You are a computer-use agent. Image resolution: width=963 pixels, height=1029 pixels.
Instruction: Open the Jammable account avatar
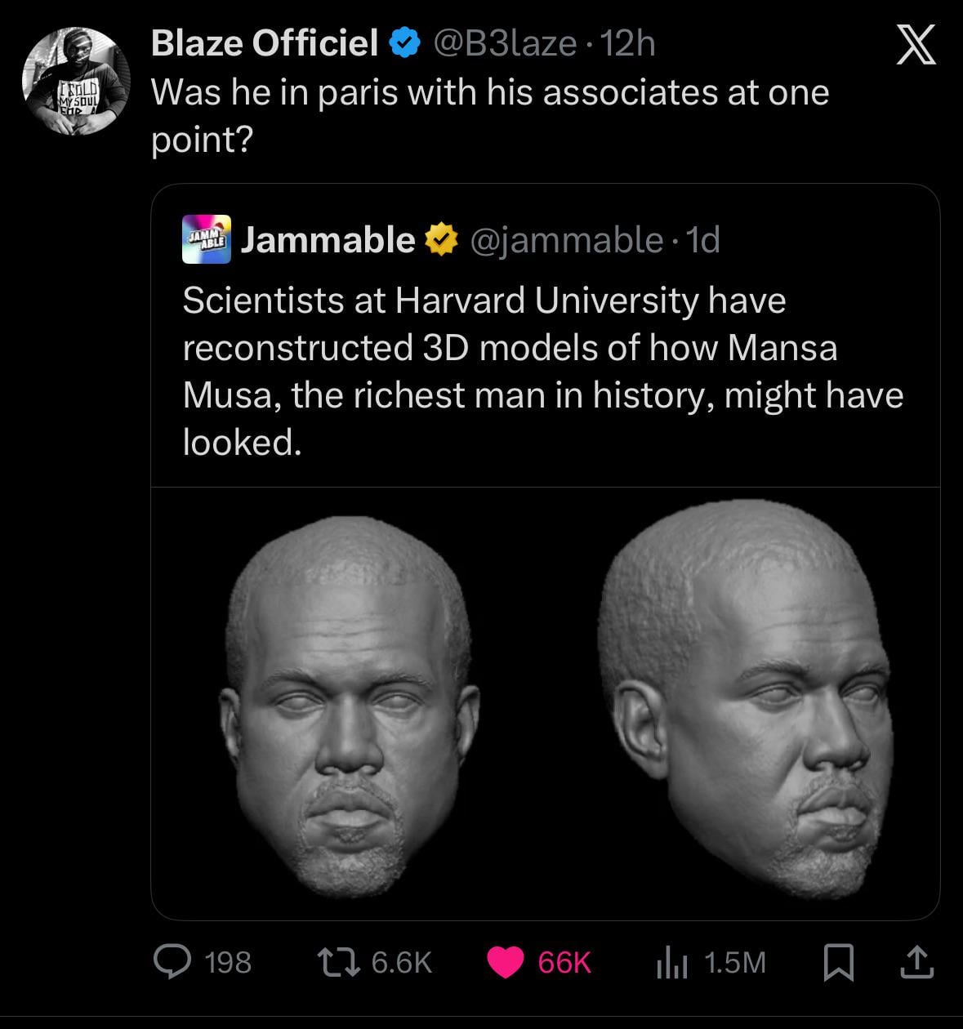206,239
